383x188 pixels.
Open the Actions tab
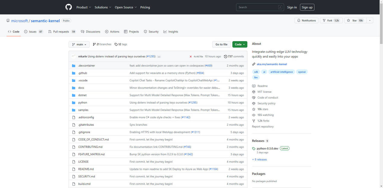(112, 32)
